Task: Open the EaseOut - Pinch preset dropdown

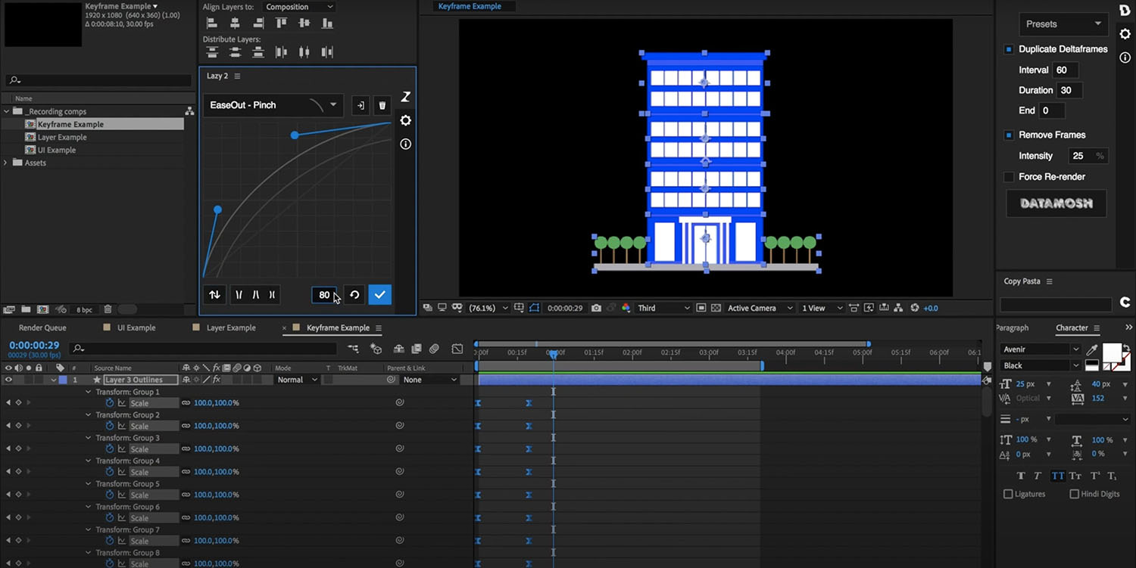Action: point(333,105)
